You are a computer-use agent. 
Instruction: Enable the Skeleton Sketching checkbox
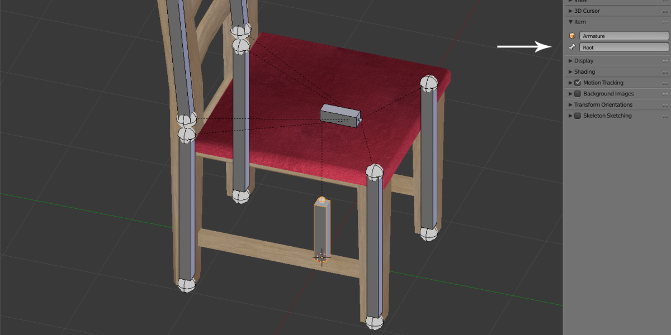click(578, 116)
